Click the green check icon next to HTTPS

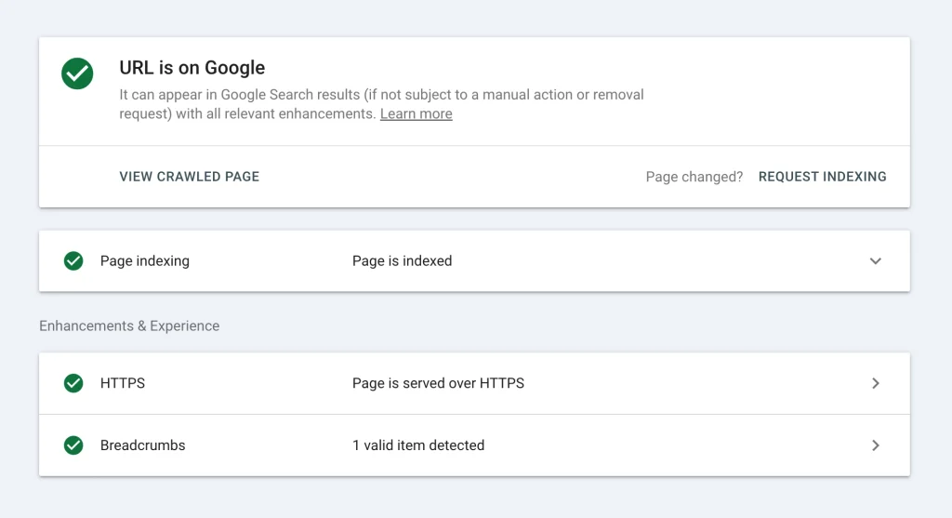[73, 383]
